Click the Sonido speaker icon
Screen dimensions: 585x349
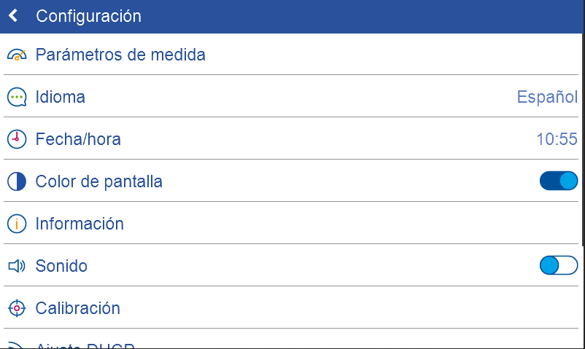tap(16, 266)
